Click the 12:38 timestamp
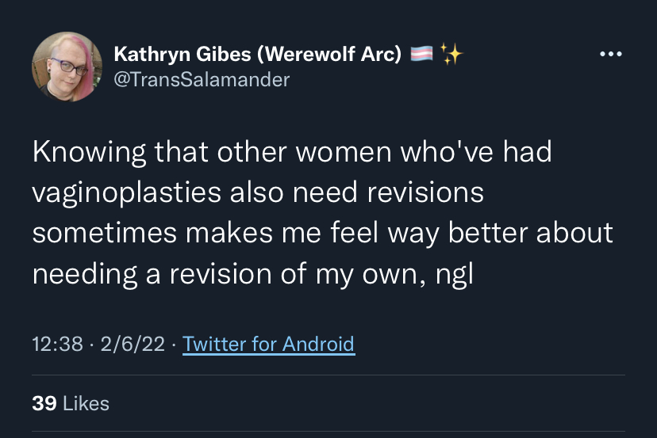Screen dimensions: 657x438 57,344
